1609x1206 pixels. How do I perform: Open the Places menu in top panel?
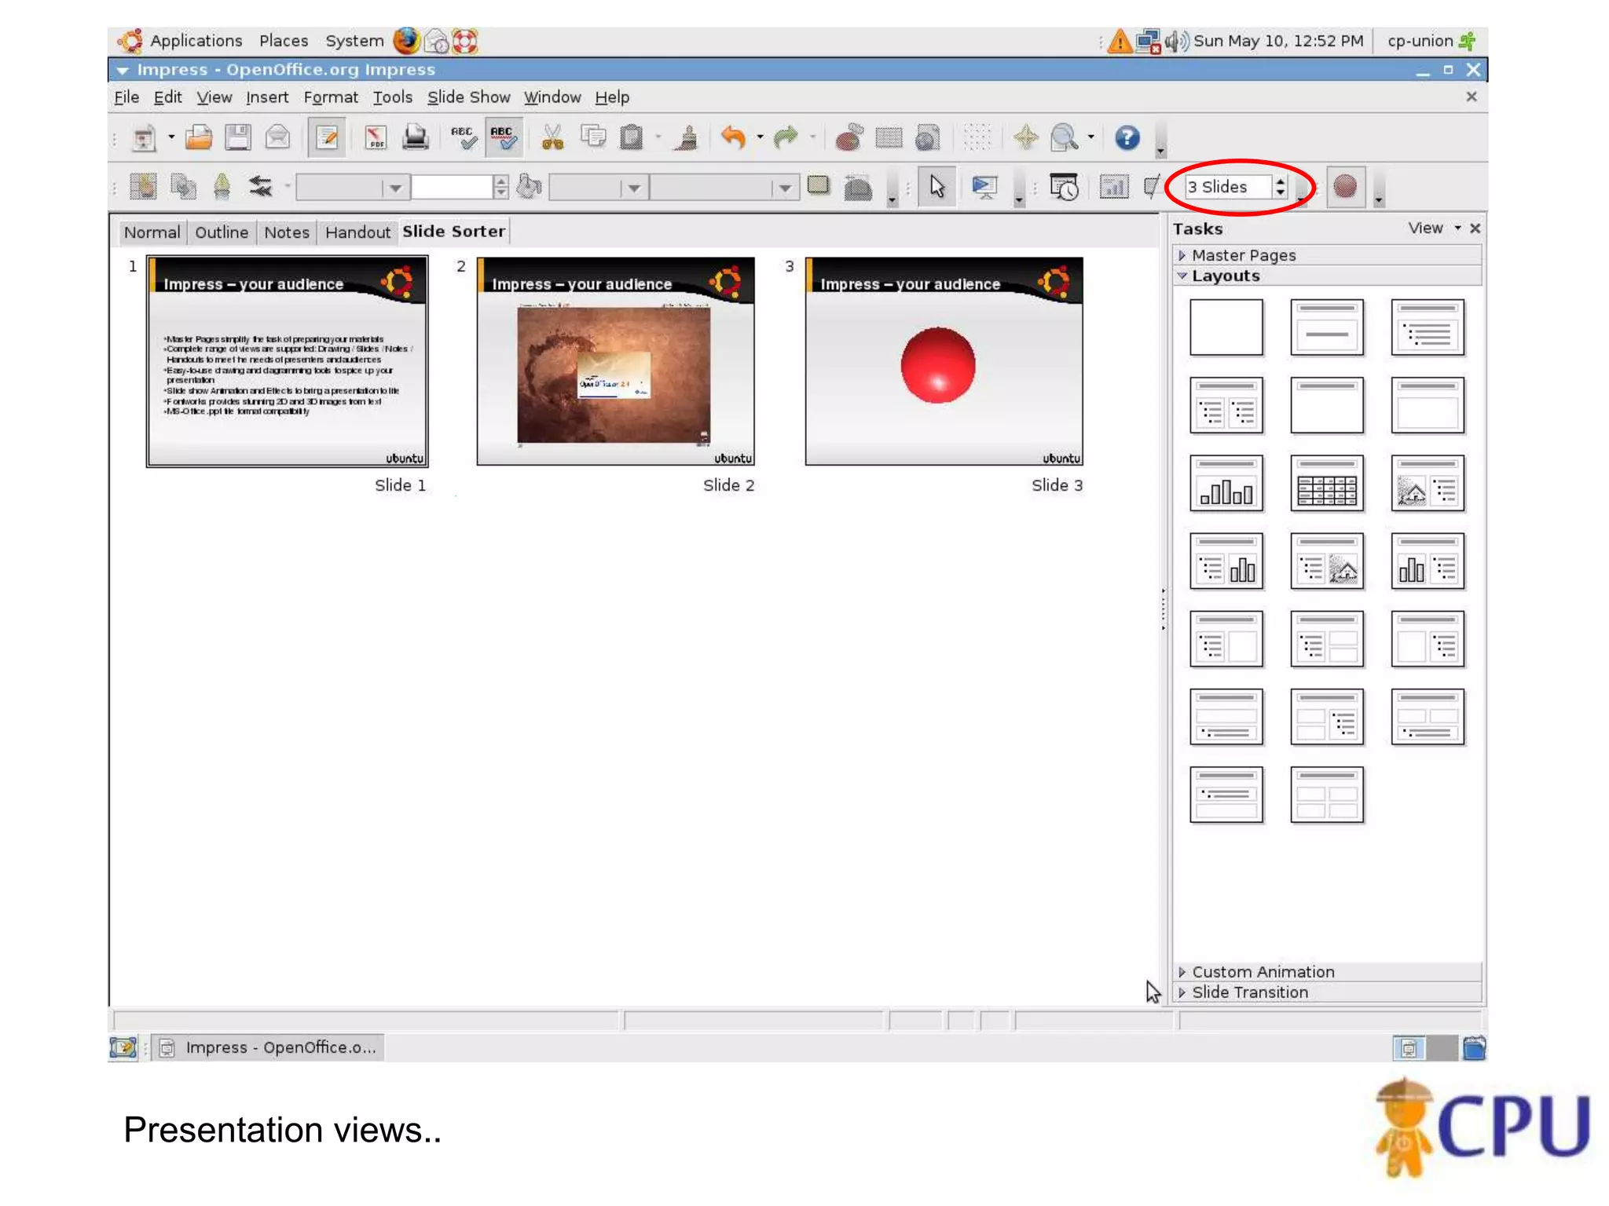[284, 41]
